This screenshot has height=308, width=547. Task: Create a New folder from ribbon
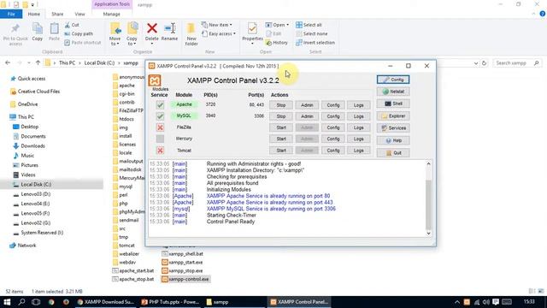(191, 34)
